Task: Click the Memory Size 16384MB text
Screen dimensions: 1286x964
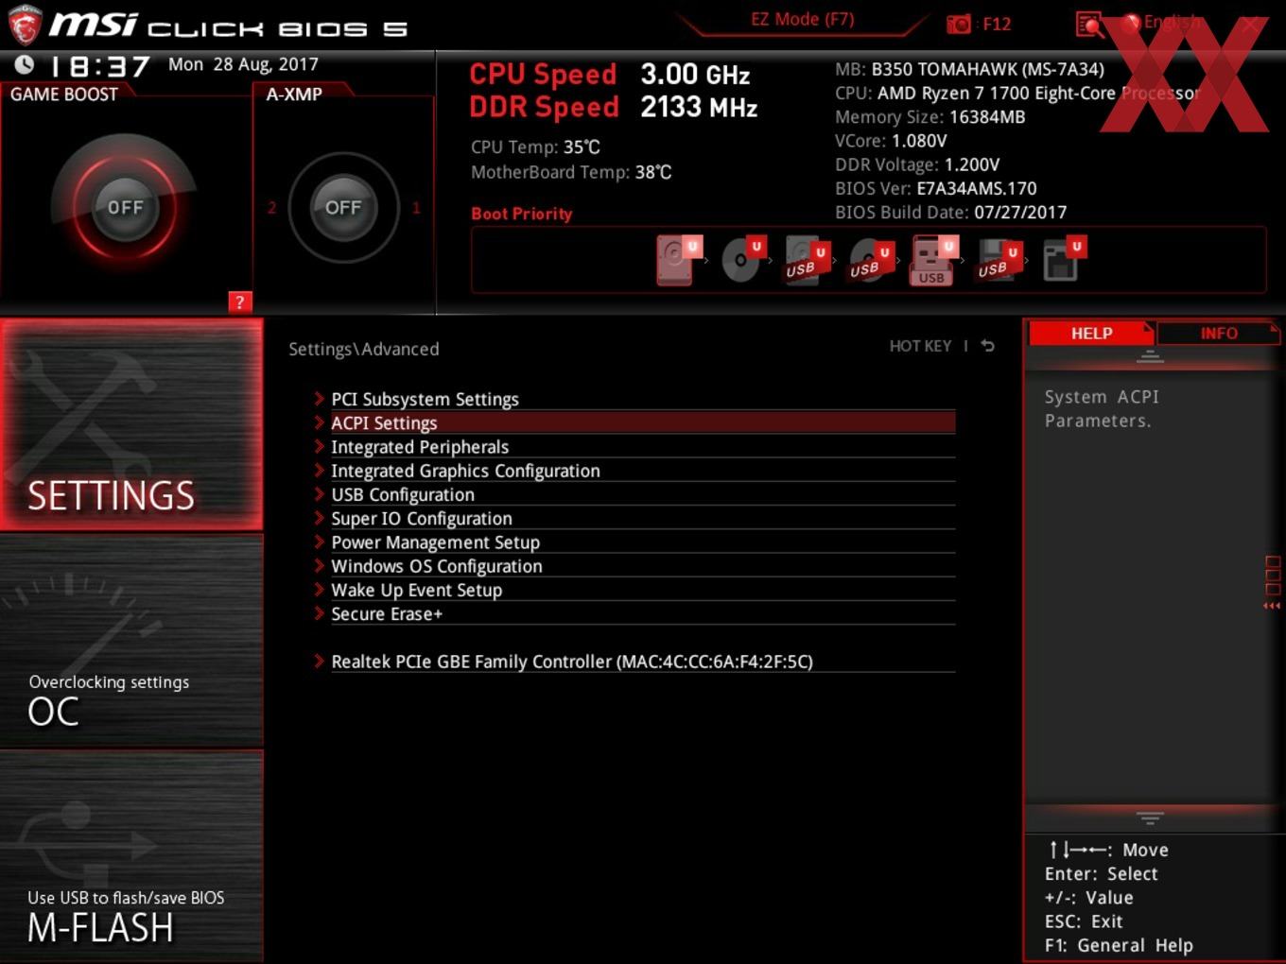Action: [x=930, y=117]
